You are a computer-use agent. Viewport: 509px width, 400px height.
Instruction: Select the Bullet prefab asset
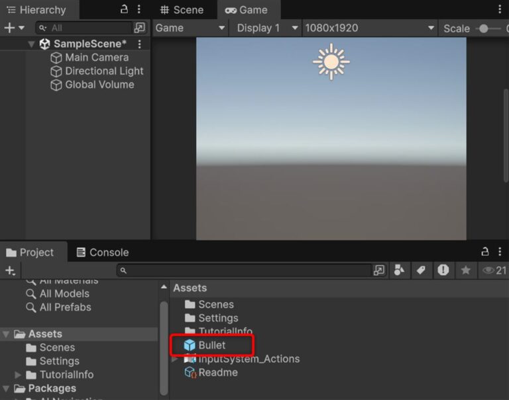[211, 345]
